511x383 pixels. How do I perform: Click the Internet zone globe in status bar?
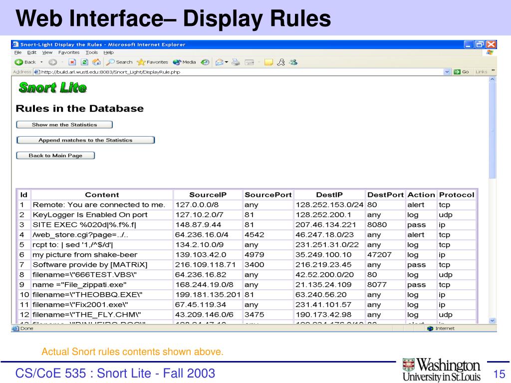pyautogui.click(x=430, y=328)
